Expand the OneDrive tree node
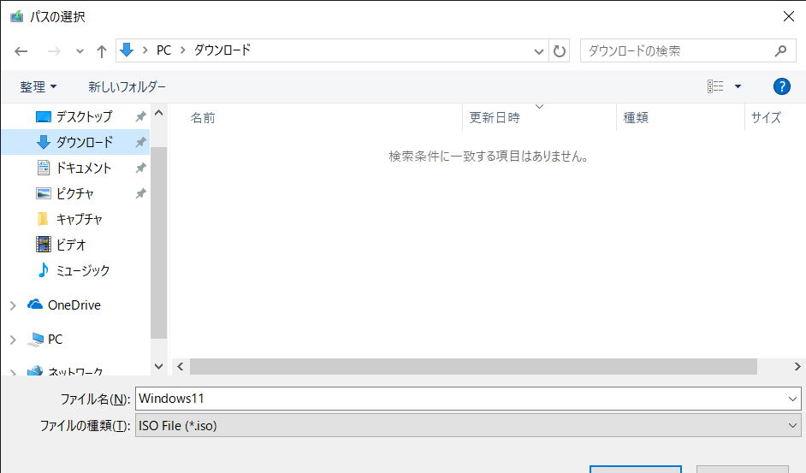Viewport: 806px width, 473px height. (13, 305)
